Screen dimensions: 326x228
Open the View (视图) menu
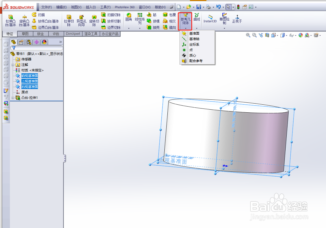point(76,7)
